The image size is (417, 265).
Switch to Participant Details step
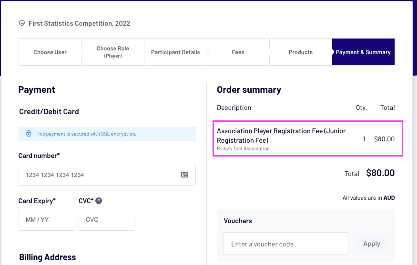tap(175, 52)
